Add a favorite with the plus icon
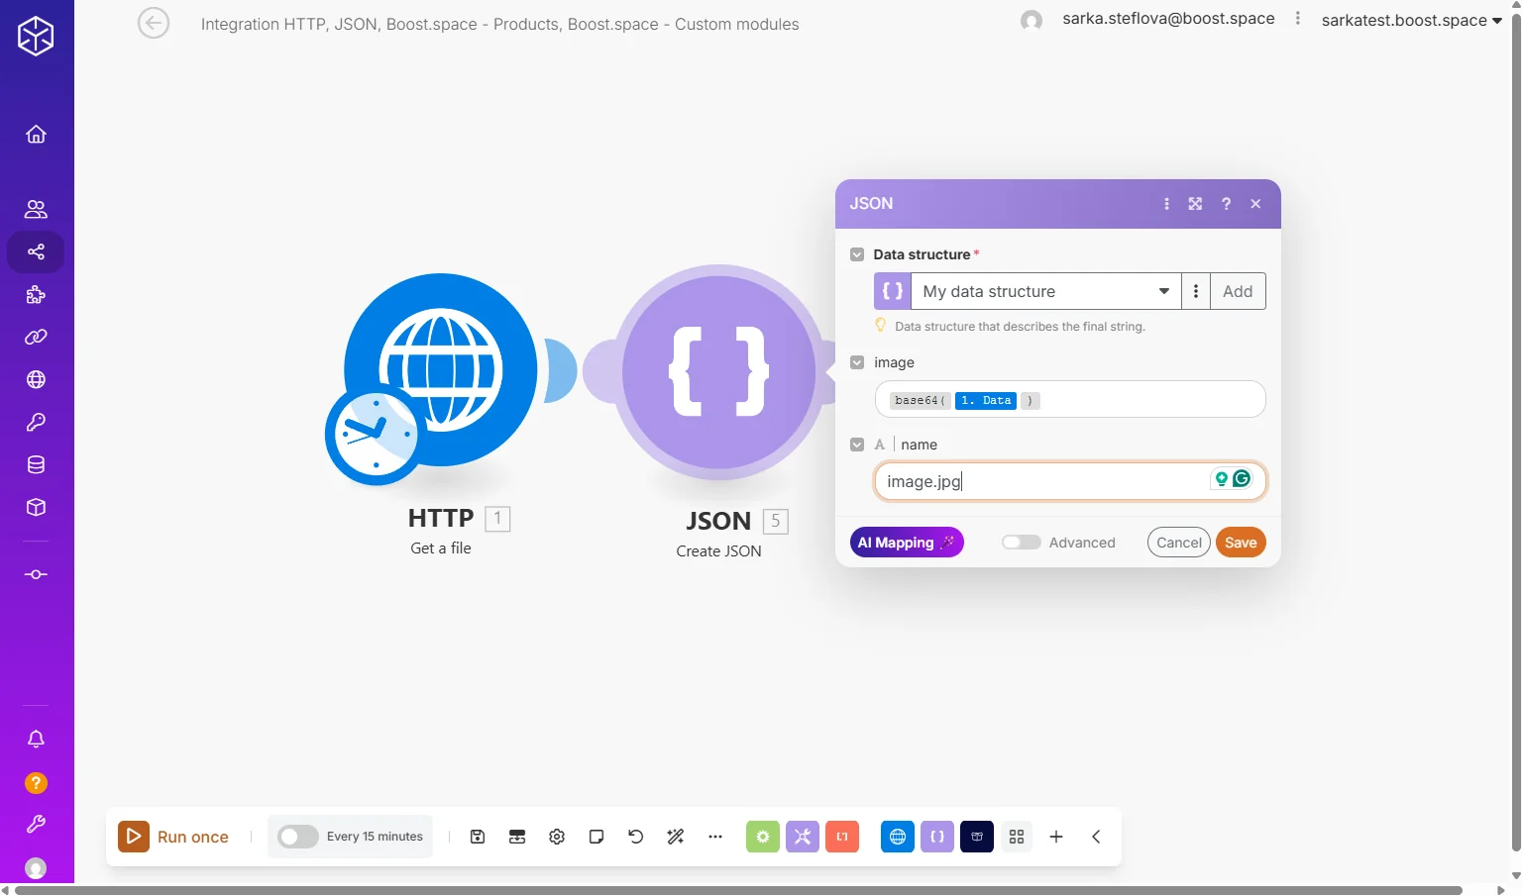The width and height of the screenshot is (1522, 896). click(1056, 837)
